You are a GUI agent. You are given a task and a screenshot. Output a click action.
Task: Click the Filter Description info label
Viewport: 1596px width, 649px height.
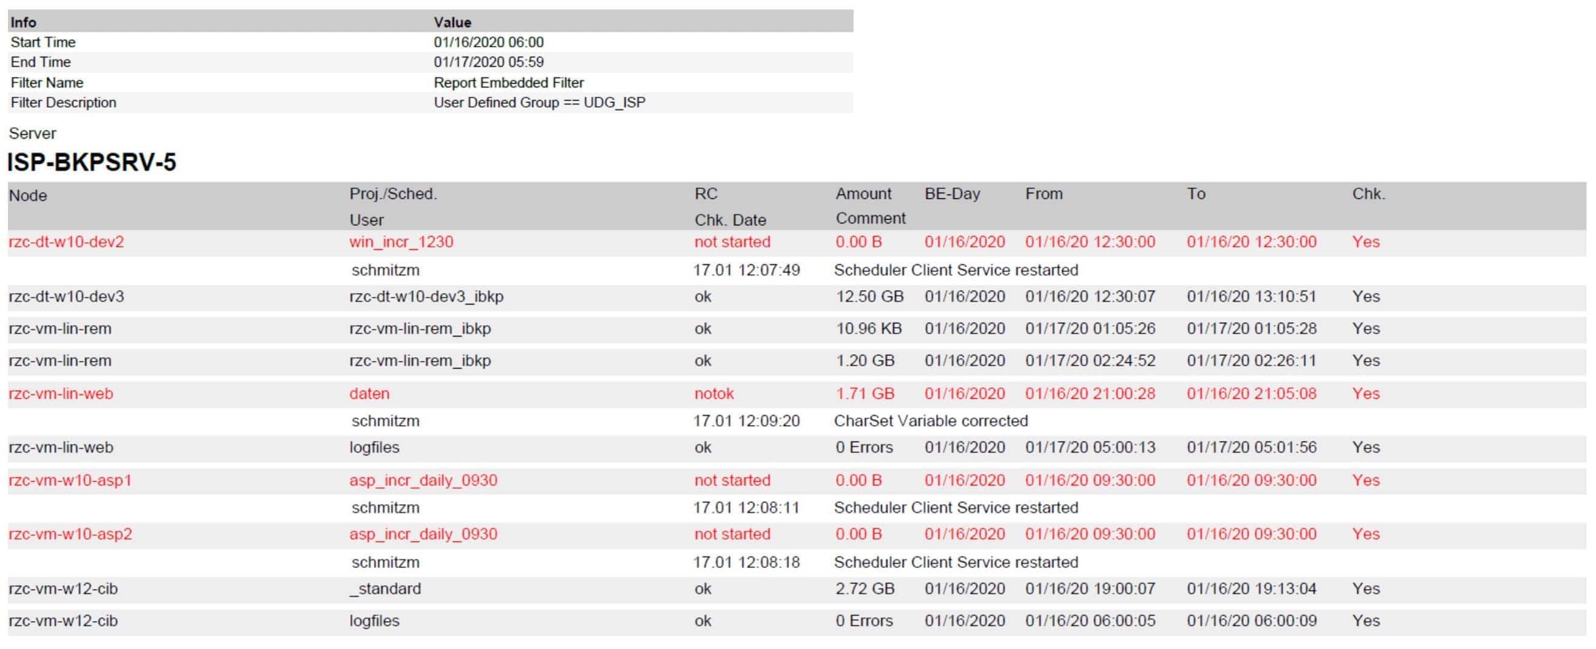pos(63,103)
